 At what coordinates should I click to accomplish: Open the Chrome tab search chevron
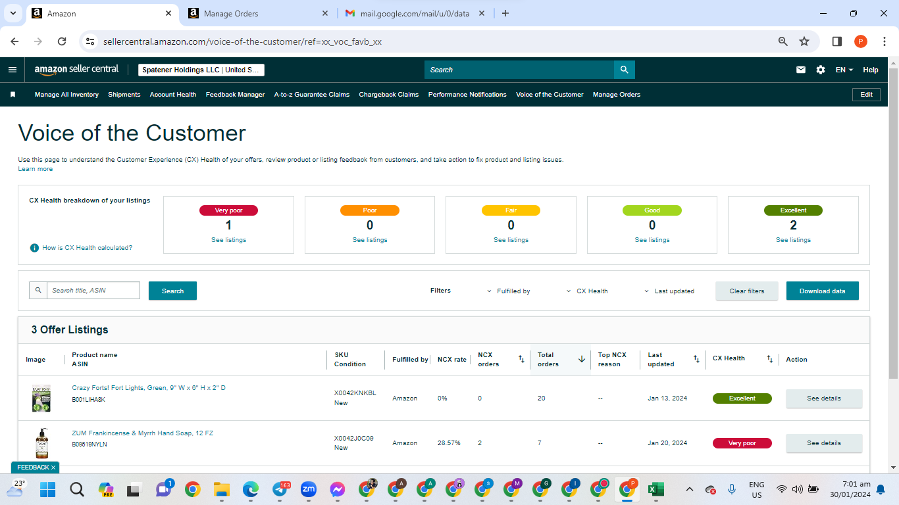[x=13, y=13]
